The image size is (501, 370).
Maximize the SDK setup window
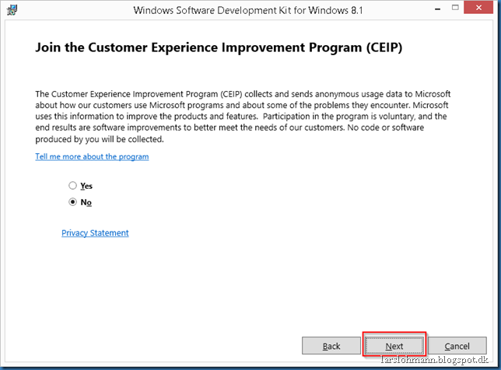click(455, 8)
